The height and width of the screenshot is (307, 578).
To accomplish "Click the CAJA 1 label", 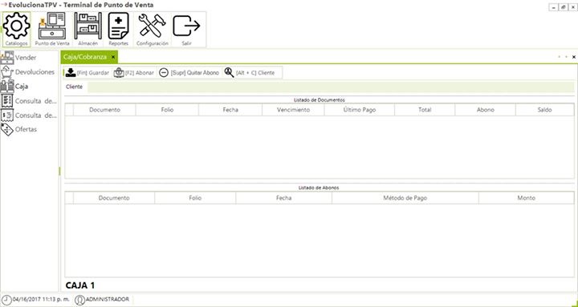I will (x=80, y=285).
